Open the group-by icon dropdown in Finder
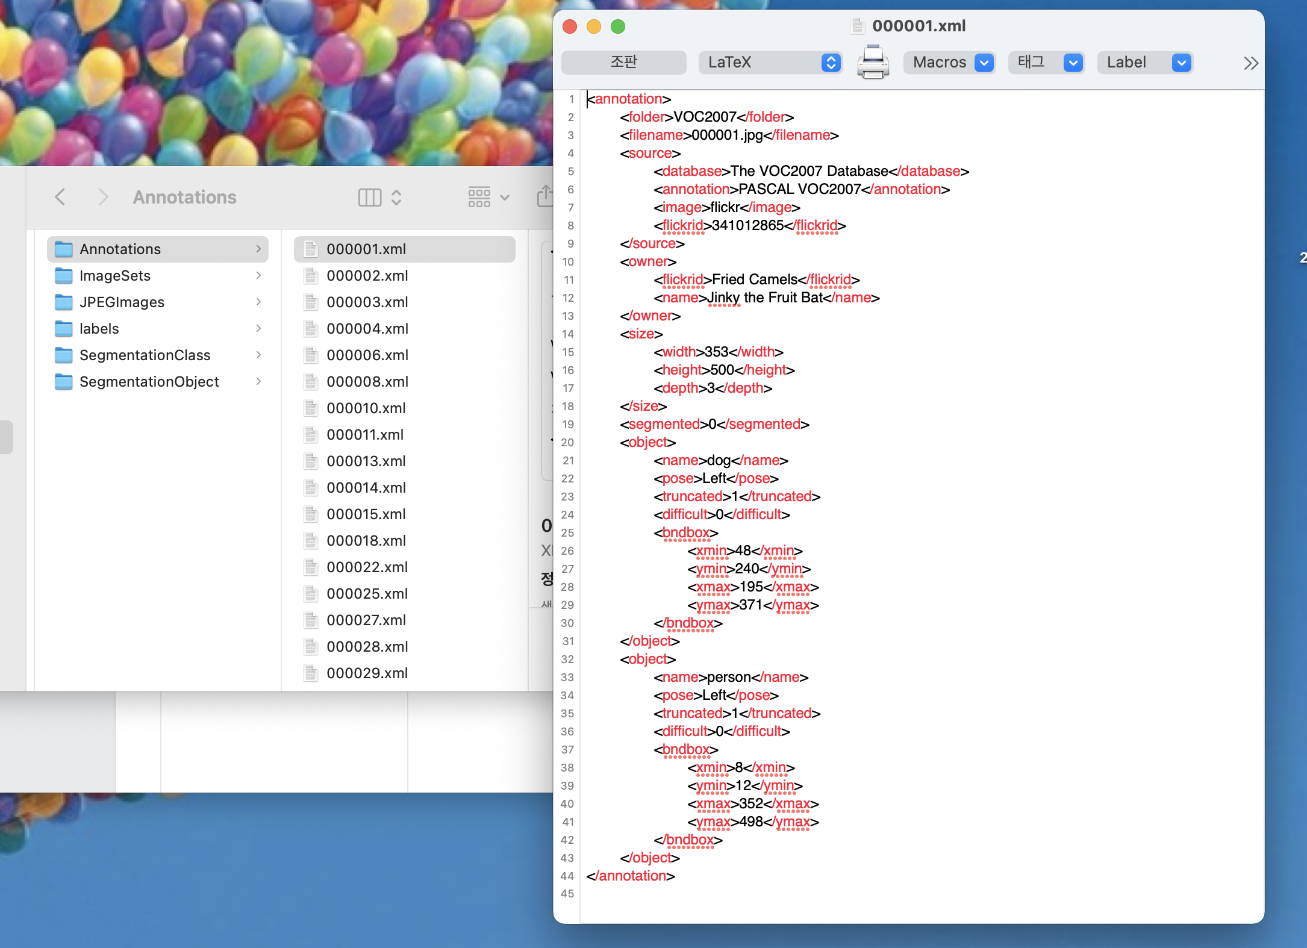1307x948 pixels. point(488,197)
